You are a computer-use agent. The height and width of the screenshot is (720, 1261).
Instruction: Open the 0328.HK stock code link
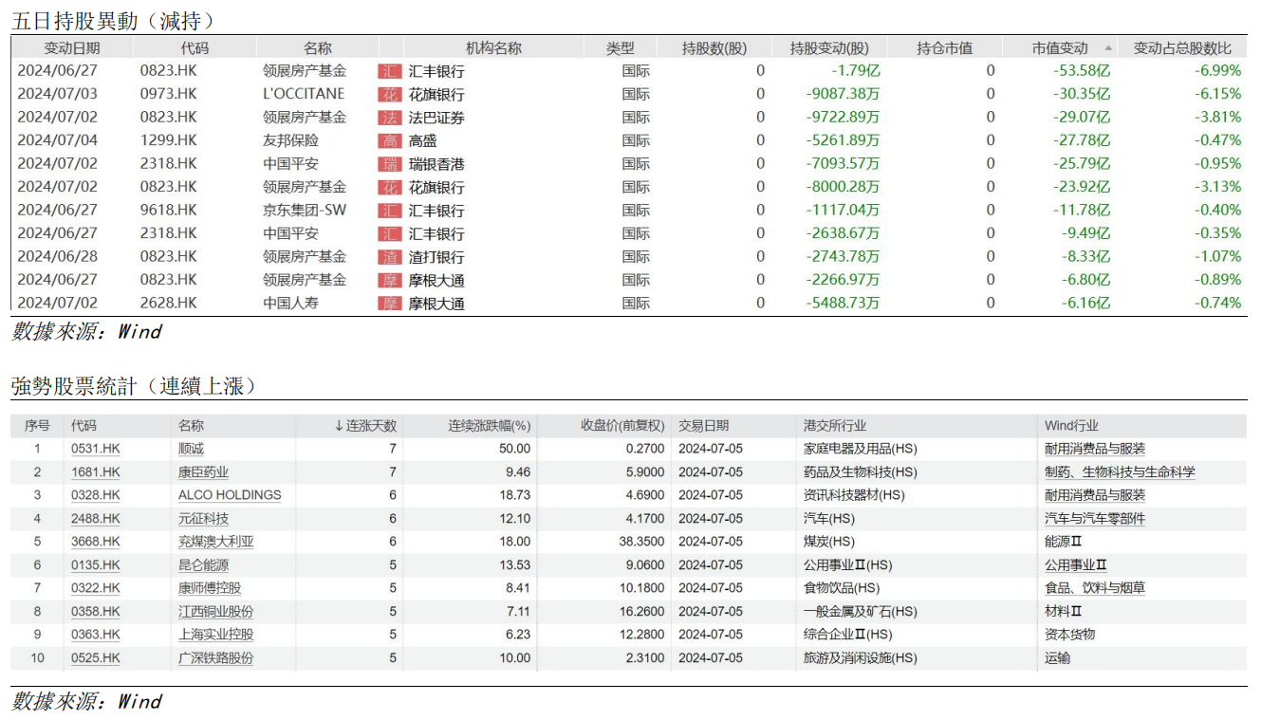pyautogui.click(x=96, y=495)
